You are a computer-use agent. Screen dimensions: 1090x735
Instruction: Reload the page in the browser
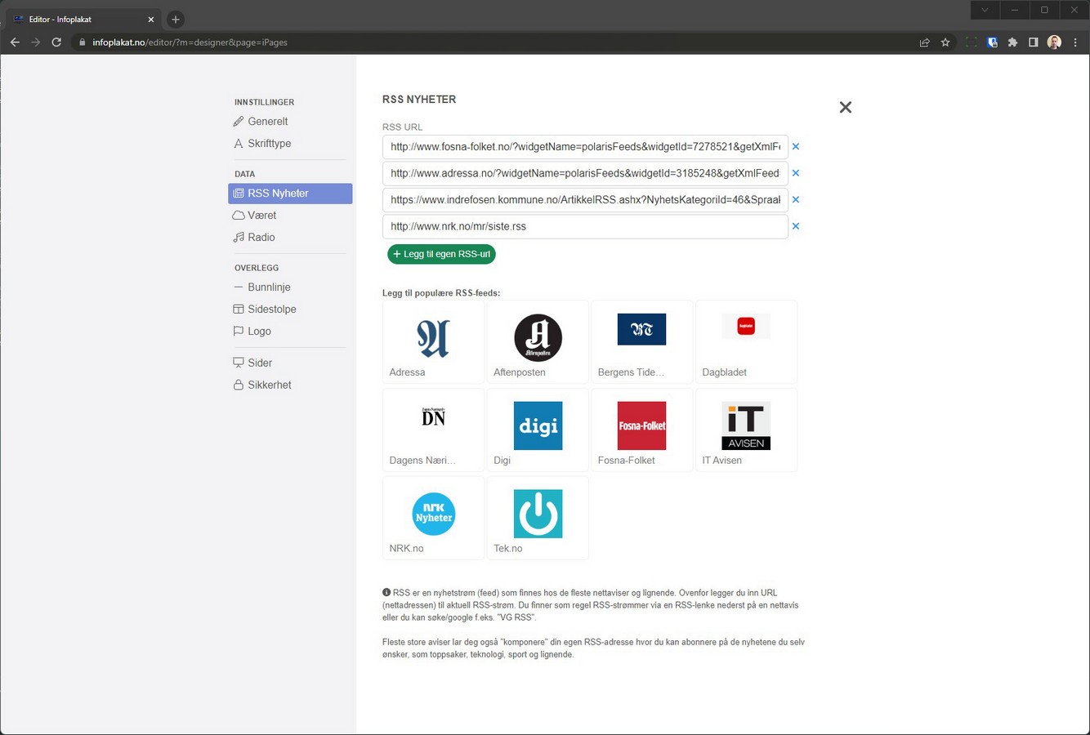56,42
